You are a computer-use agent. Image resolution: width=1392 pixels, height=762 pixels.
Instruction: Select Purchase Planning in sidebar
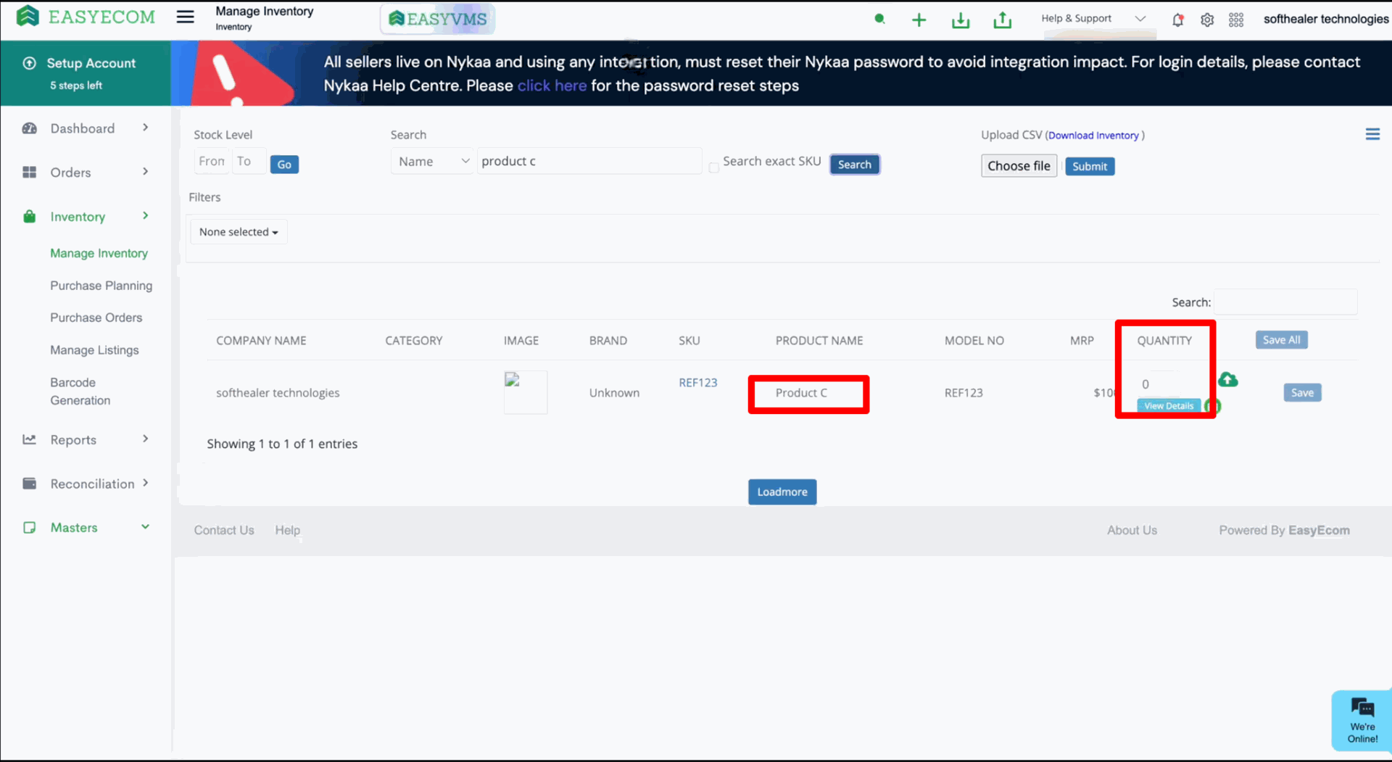coord(101,286)
